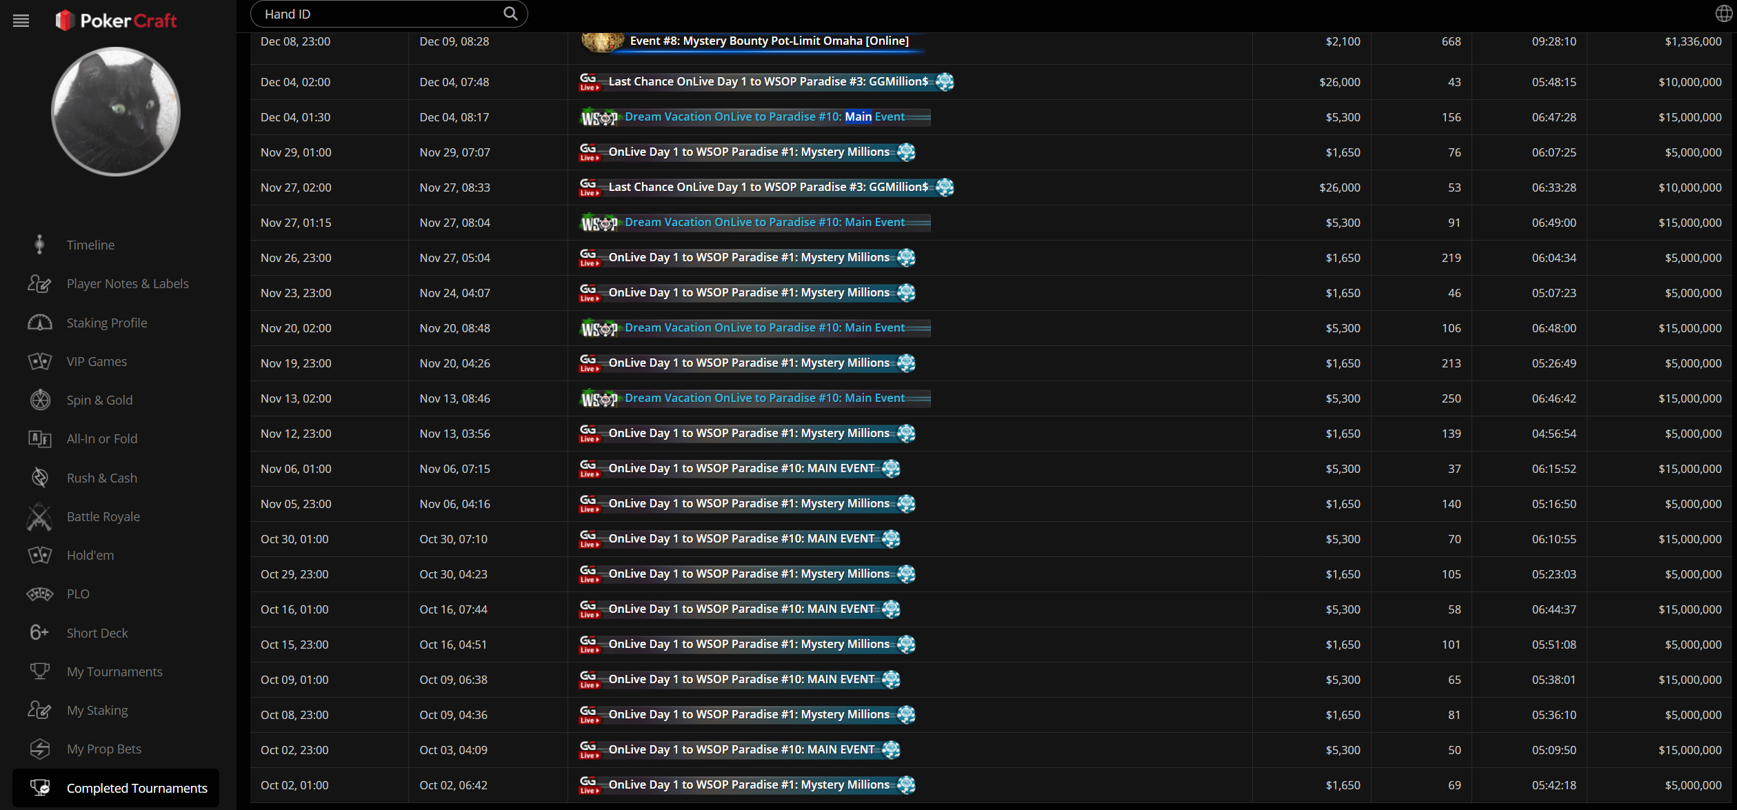This screenshot has width=1737, height=810.
Task: Click the cat profile avatar
Action: [116, 111]
